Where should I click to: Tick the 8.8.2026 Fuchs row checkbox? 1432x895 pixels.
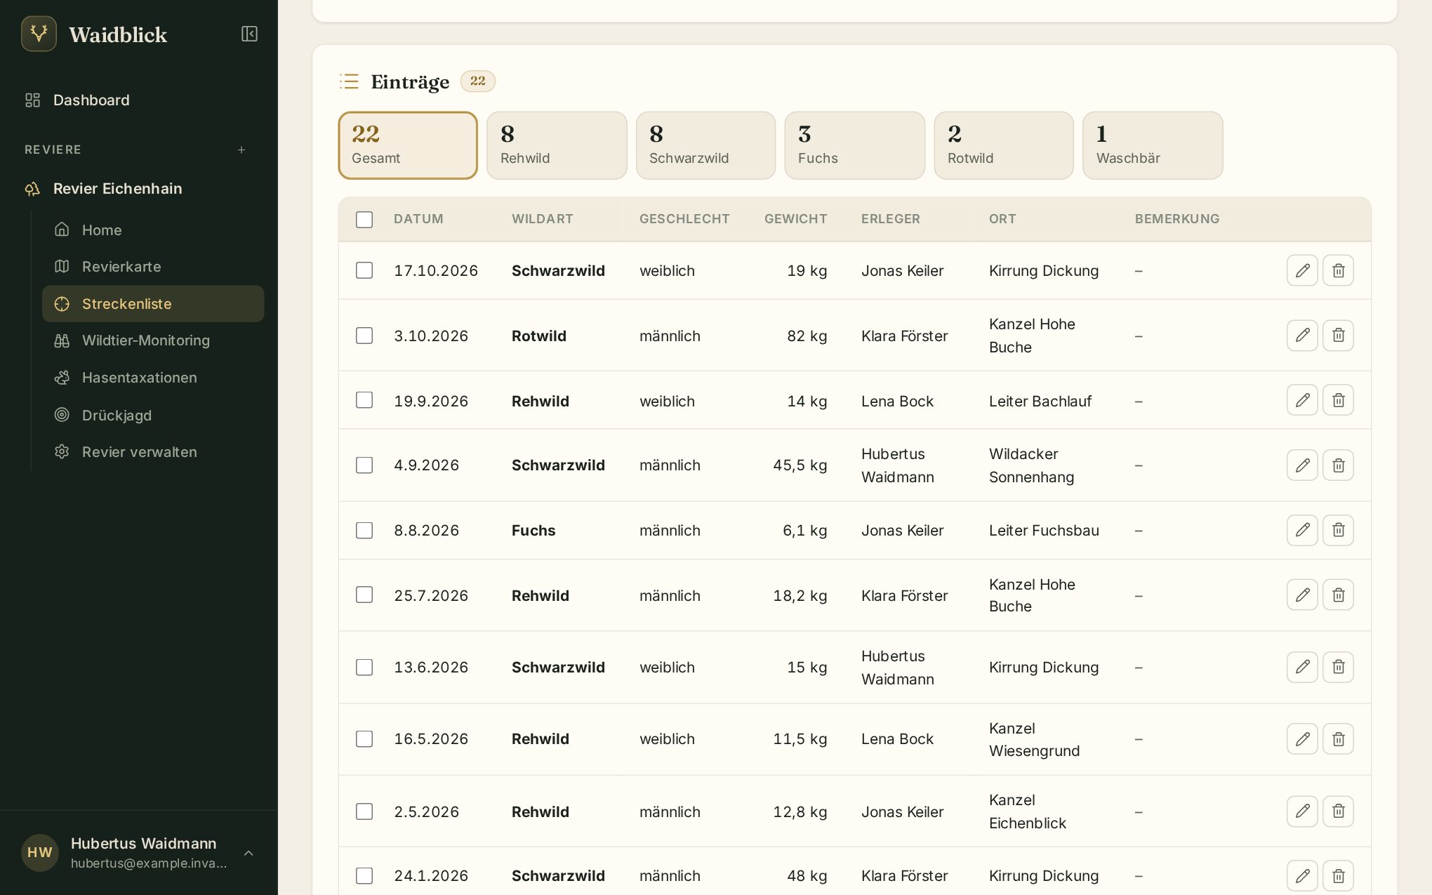click(364, 530)
